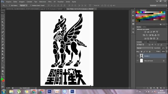Open the Actions panel play icon
This screenshot has height=94, width=168.
coord(133,16)
